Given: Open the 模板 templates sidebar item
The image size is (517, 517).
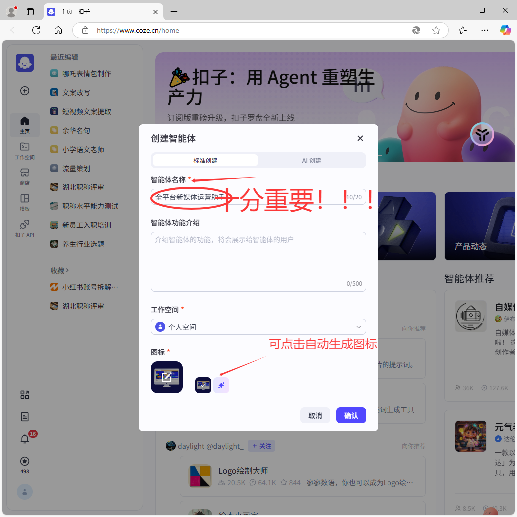Looking at the screenshot, I should (x=25, y=203).
